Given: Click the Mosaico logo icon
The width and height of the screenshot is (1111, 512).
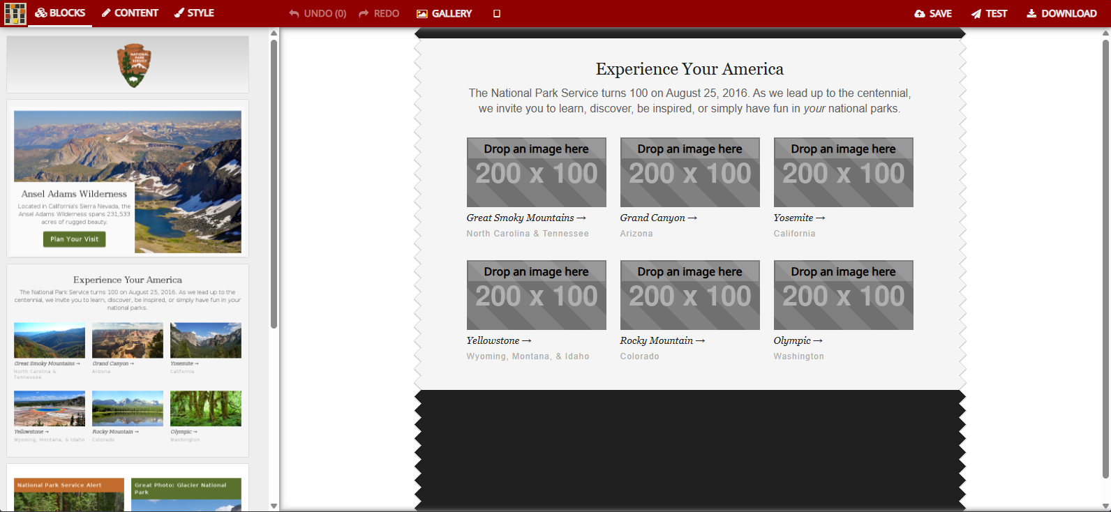Looking at the screenshot, I should pyautogui.click(x=15, y=13).
